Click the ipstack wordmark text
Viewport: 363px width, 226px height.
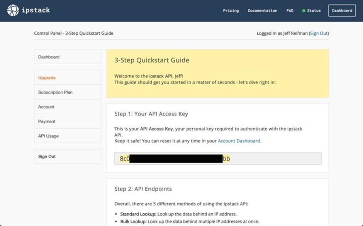(x=36, y=10)
